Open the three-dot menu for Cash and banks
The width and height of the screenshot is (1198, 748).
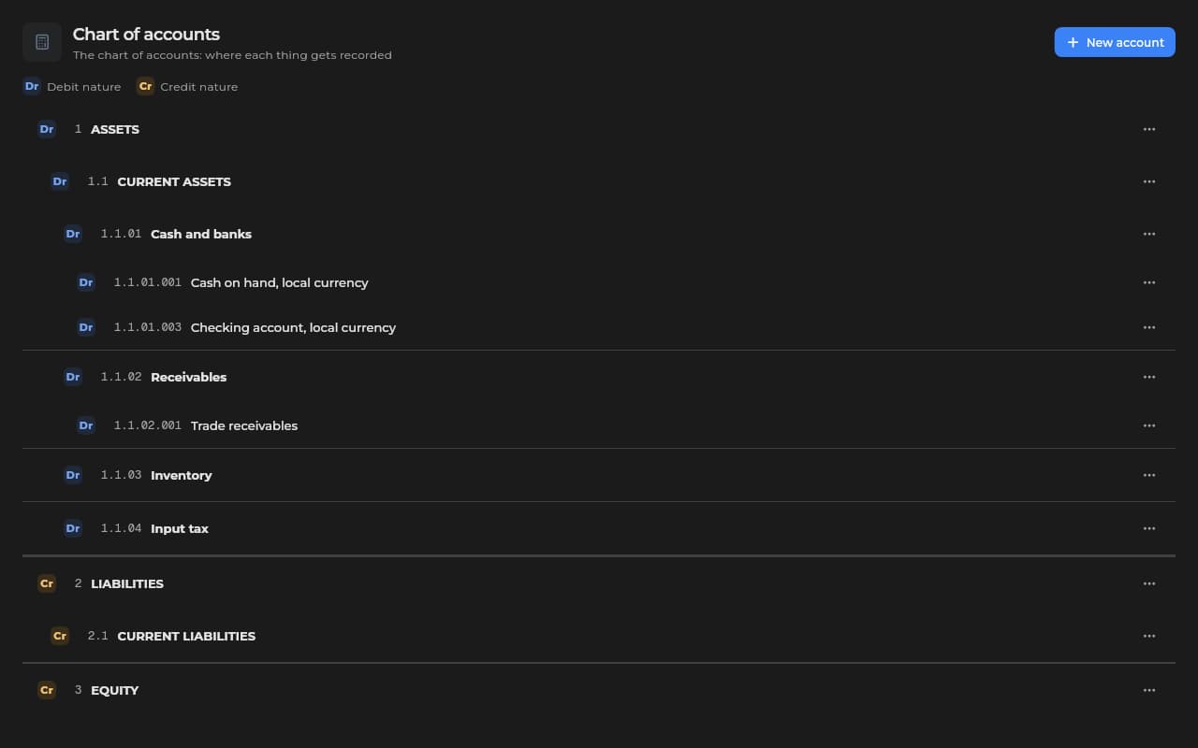click(x=1149, y=234)
